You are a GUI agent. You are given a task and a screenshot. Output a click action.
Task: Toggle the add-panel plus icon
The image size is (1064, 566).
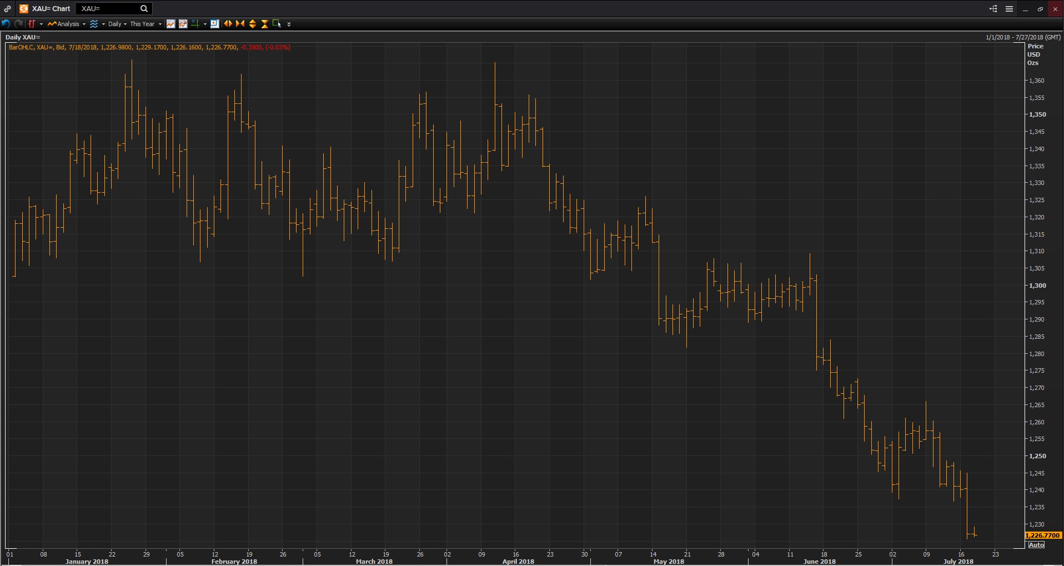[214, 24]
